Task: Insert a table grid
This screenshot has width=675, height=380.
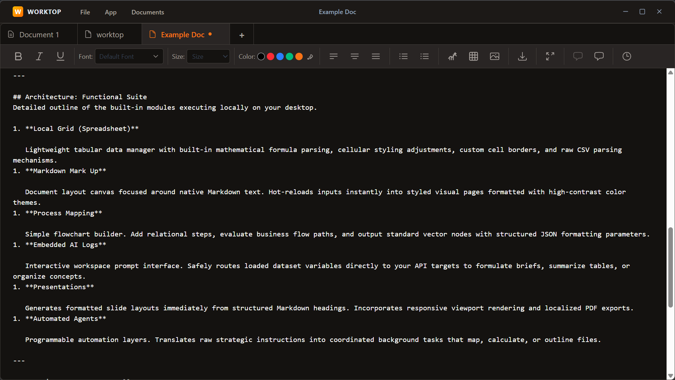Action: point(474,56)
